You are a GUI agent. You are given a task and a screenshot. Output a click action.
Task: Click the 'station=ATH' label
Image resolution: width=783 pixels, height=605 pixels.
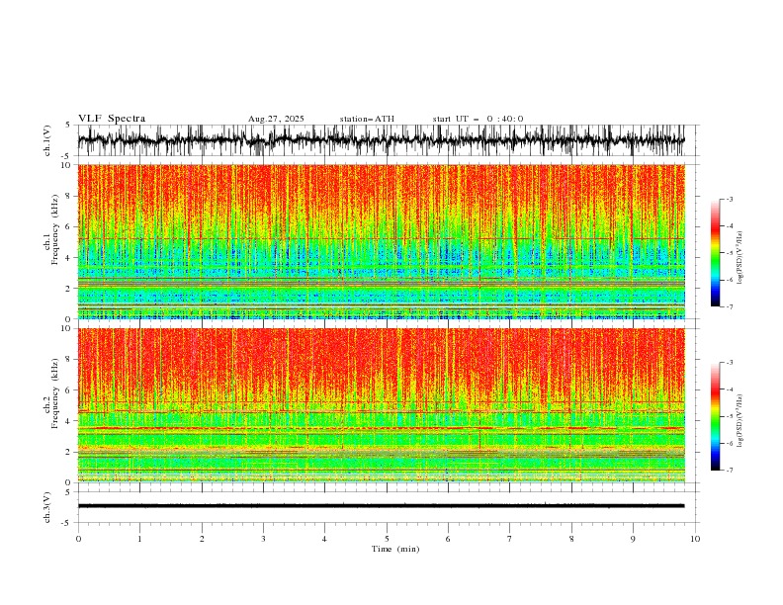367,119
